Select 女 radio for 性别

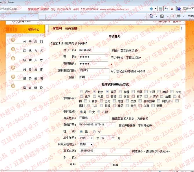coord(94,132)
